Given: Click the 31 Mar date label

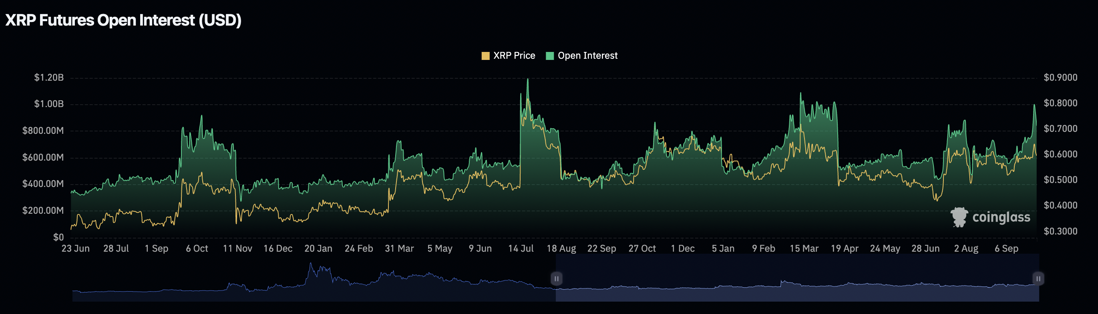Looking at the screenshot, I should [399, 248].
